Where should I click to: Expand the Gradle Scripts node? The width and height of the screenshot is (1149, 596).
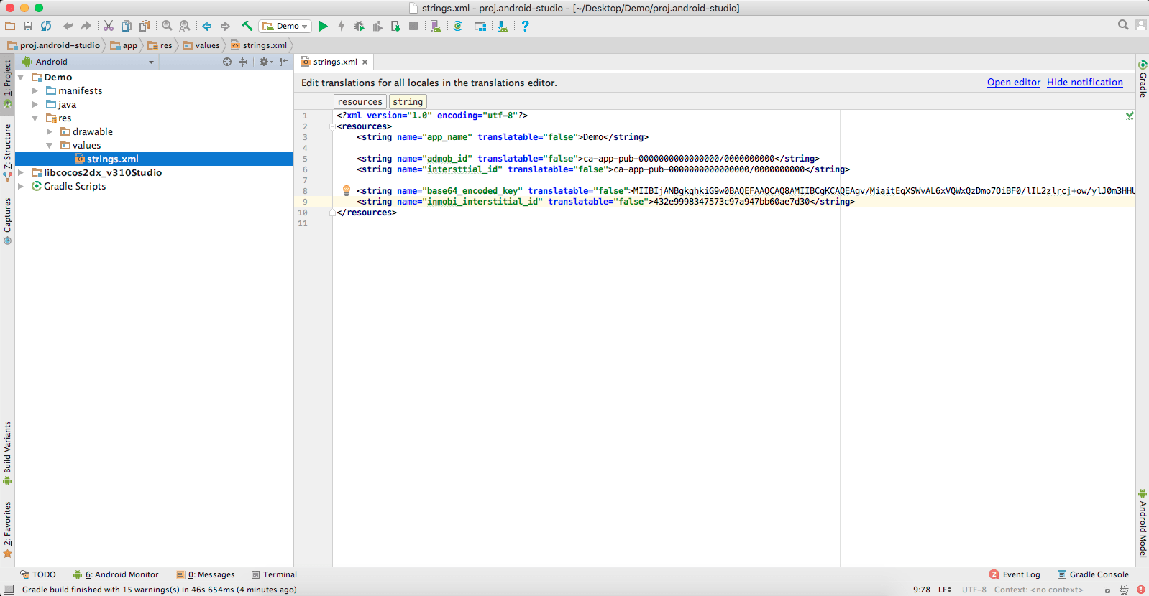(21, 186)
